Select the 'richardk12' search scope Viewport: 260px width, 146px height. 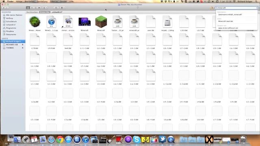(x=57, y=12)
